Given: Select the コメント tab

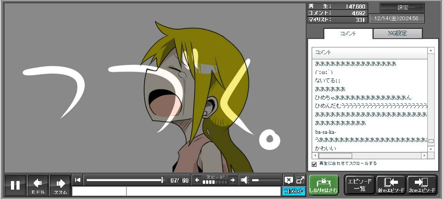Looking at the screenshot, I should tap(348, 34).
